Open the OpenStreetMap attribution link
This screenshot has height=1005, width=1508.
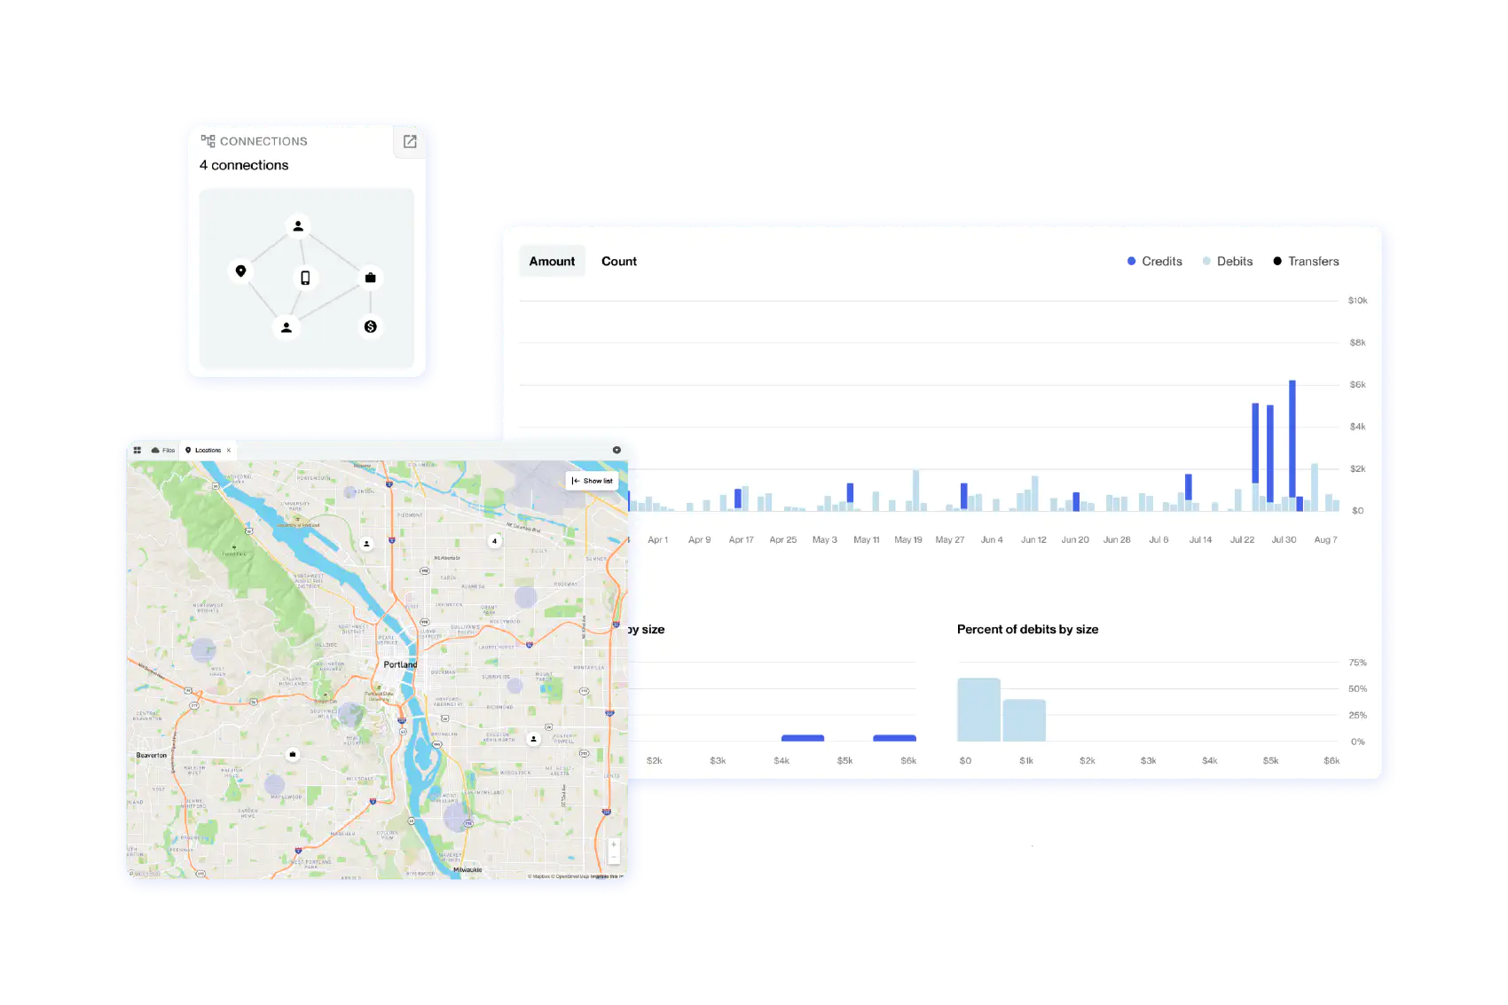[x=572, y=876]
